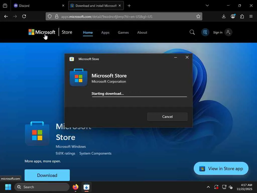This screenshot has height=193, width=257.
Task: Open the Apps nav item
Action: [105, 32]
